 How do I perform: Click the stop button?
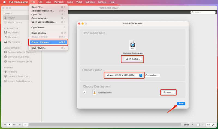coord(20,125)
